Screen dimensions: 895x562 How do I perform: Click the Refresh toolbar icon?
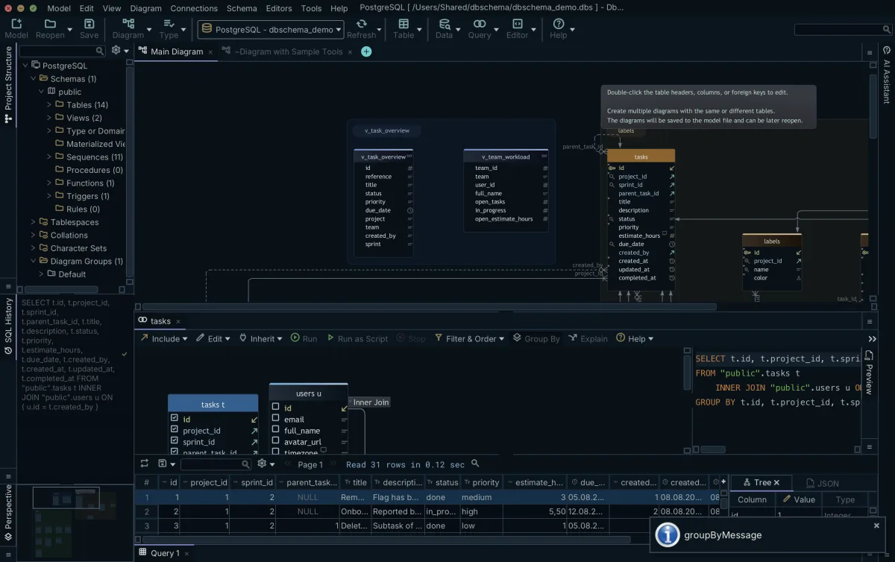click(361, 25)
